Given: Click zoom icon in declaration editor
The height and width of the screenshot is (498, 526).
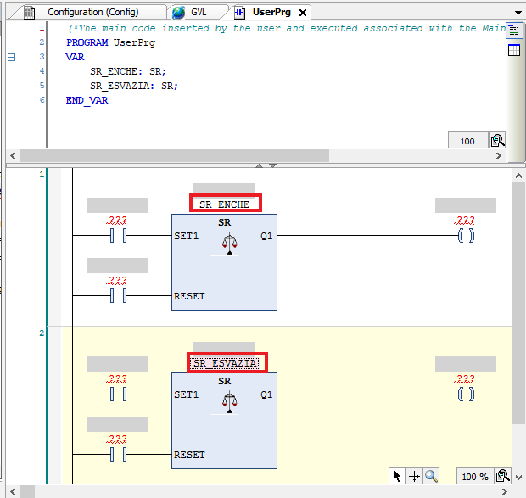Looking at the screenshot, I should 498,141.
